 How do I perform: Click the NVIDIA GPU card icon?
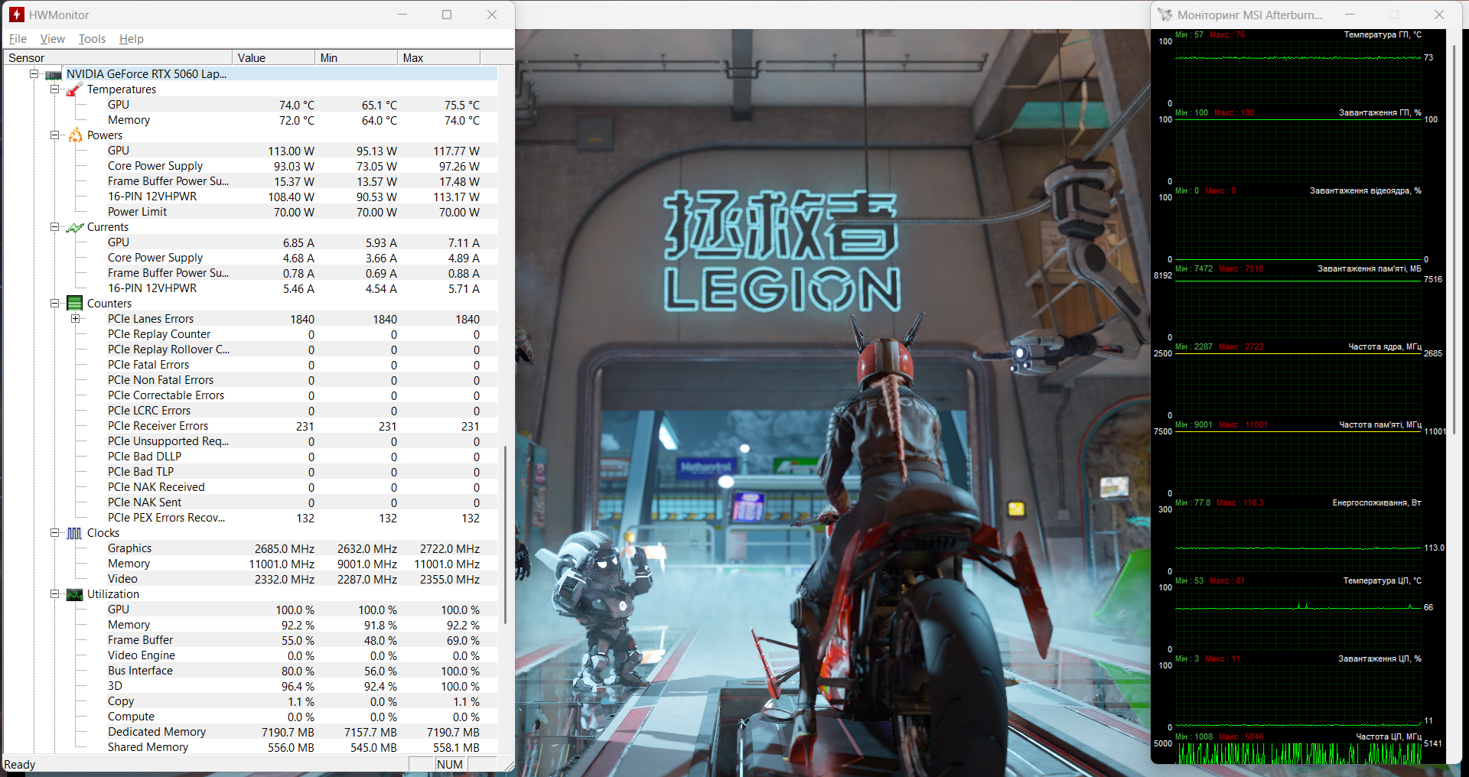click(54, 74)
